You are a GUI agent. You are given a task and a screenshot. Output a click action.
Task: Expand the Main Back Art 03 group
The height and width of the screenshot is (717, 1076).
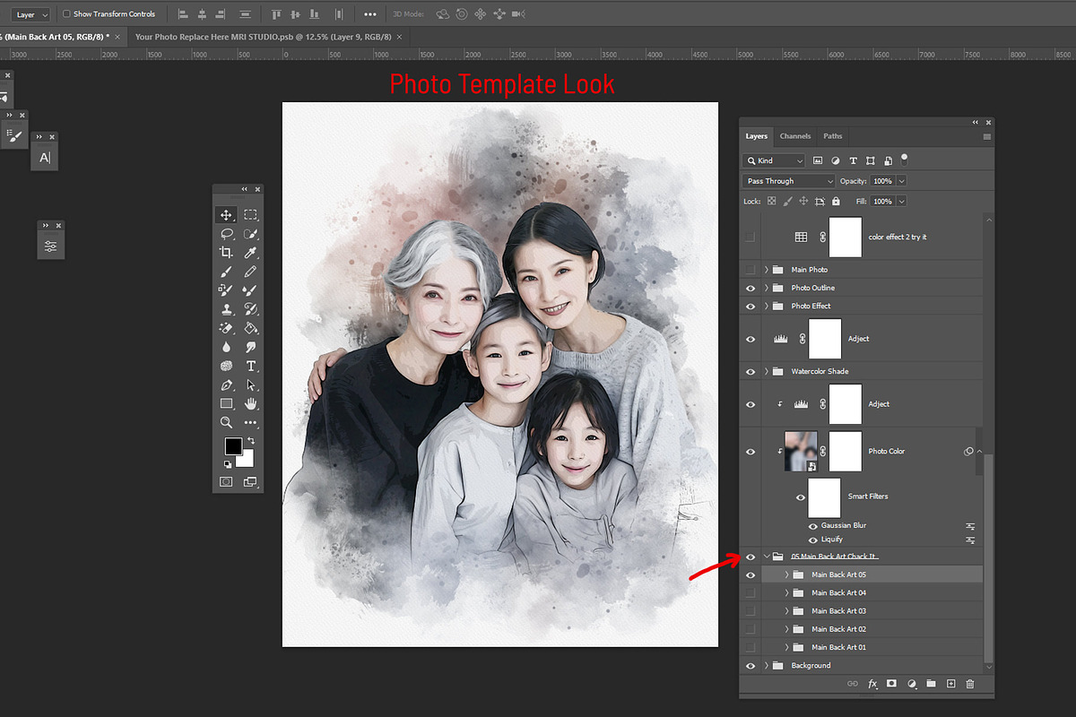tap(786, 611)
